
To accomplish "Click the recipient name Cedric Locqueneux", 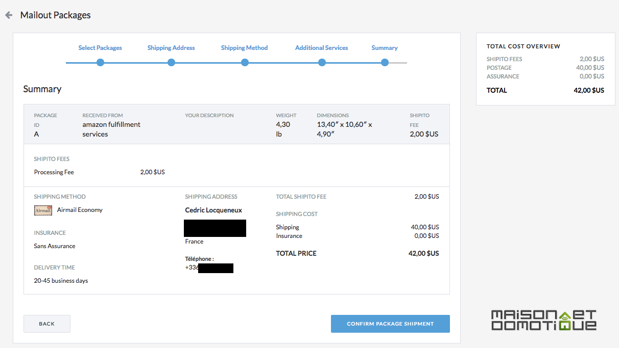I will pyautogui.click(x=213, y=210).
